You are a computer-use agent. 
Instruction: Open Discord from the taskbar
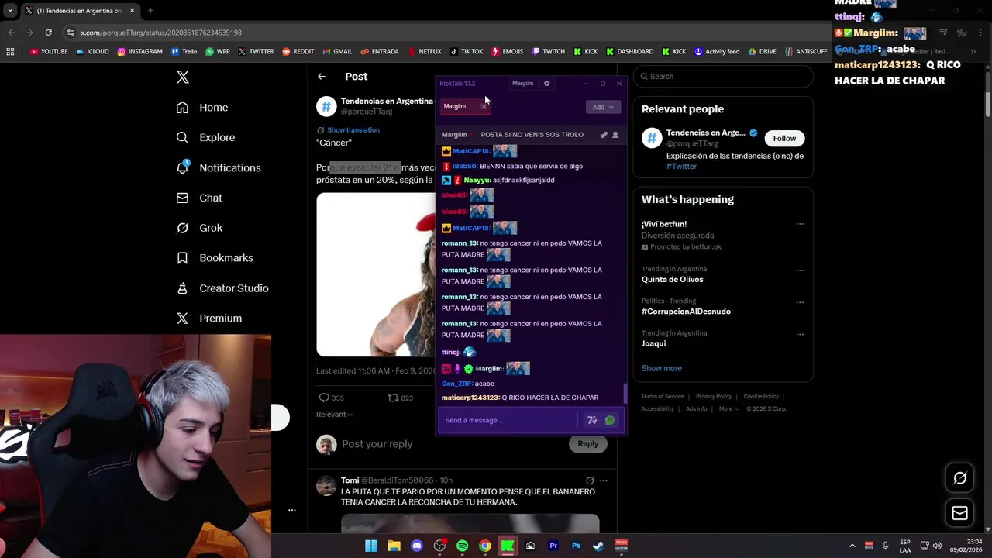(x=417, y=546)
